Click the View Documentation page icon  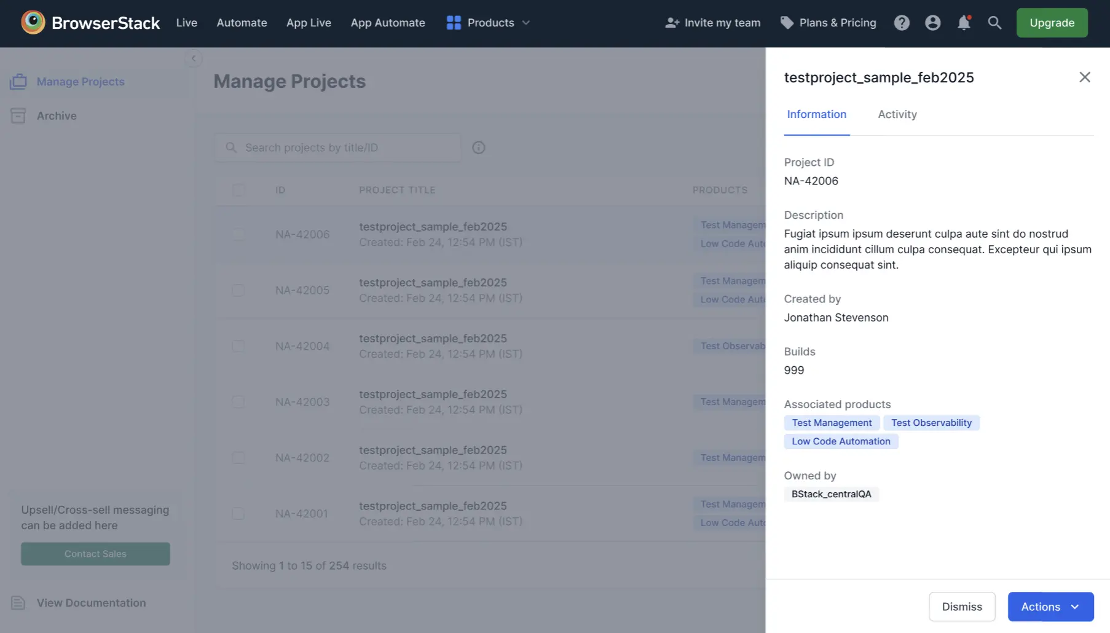[x=18, y=603]
